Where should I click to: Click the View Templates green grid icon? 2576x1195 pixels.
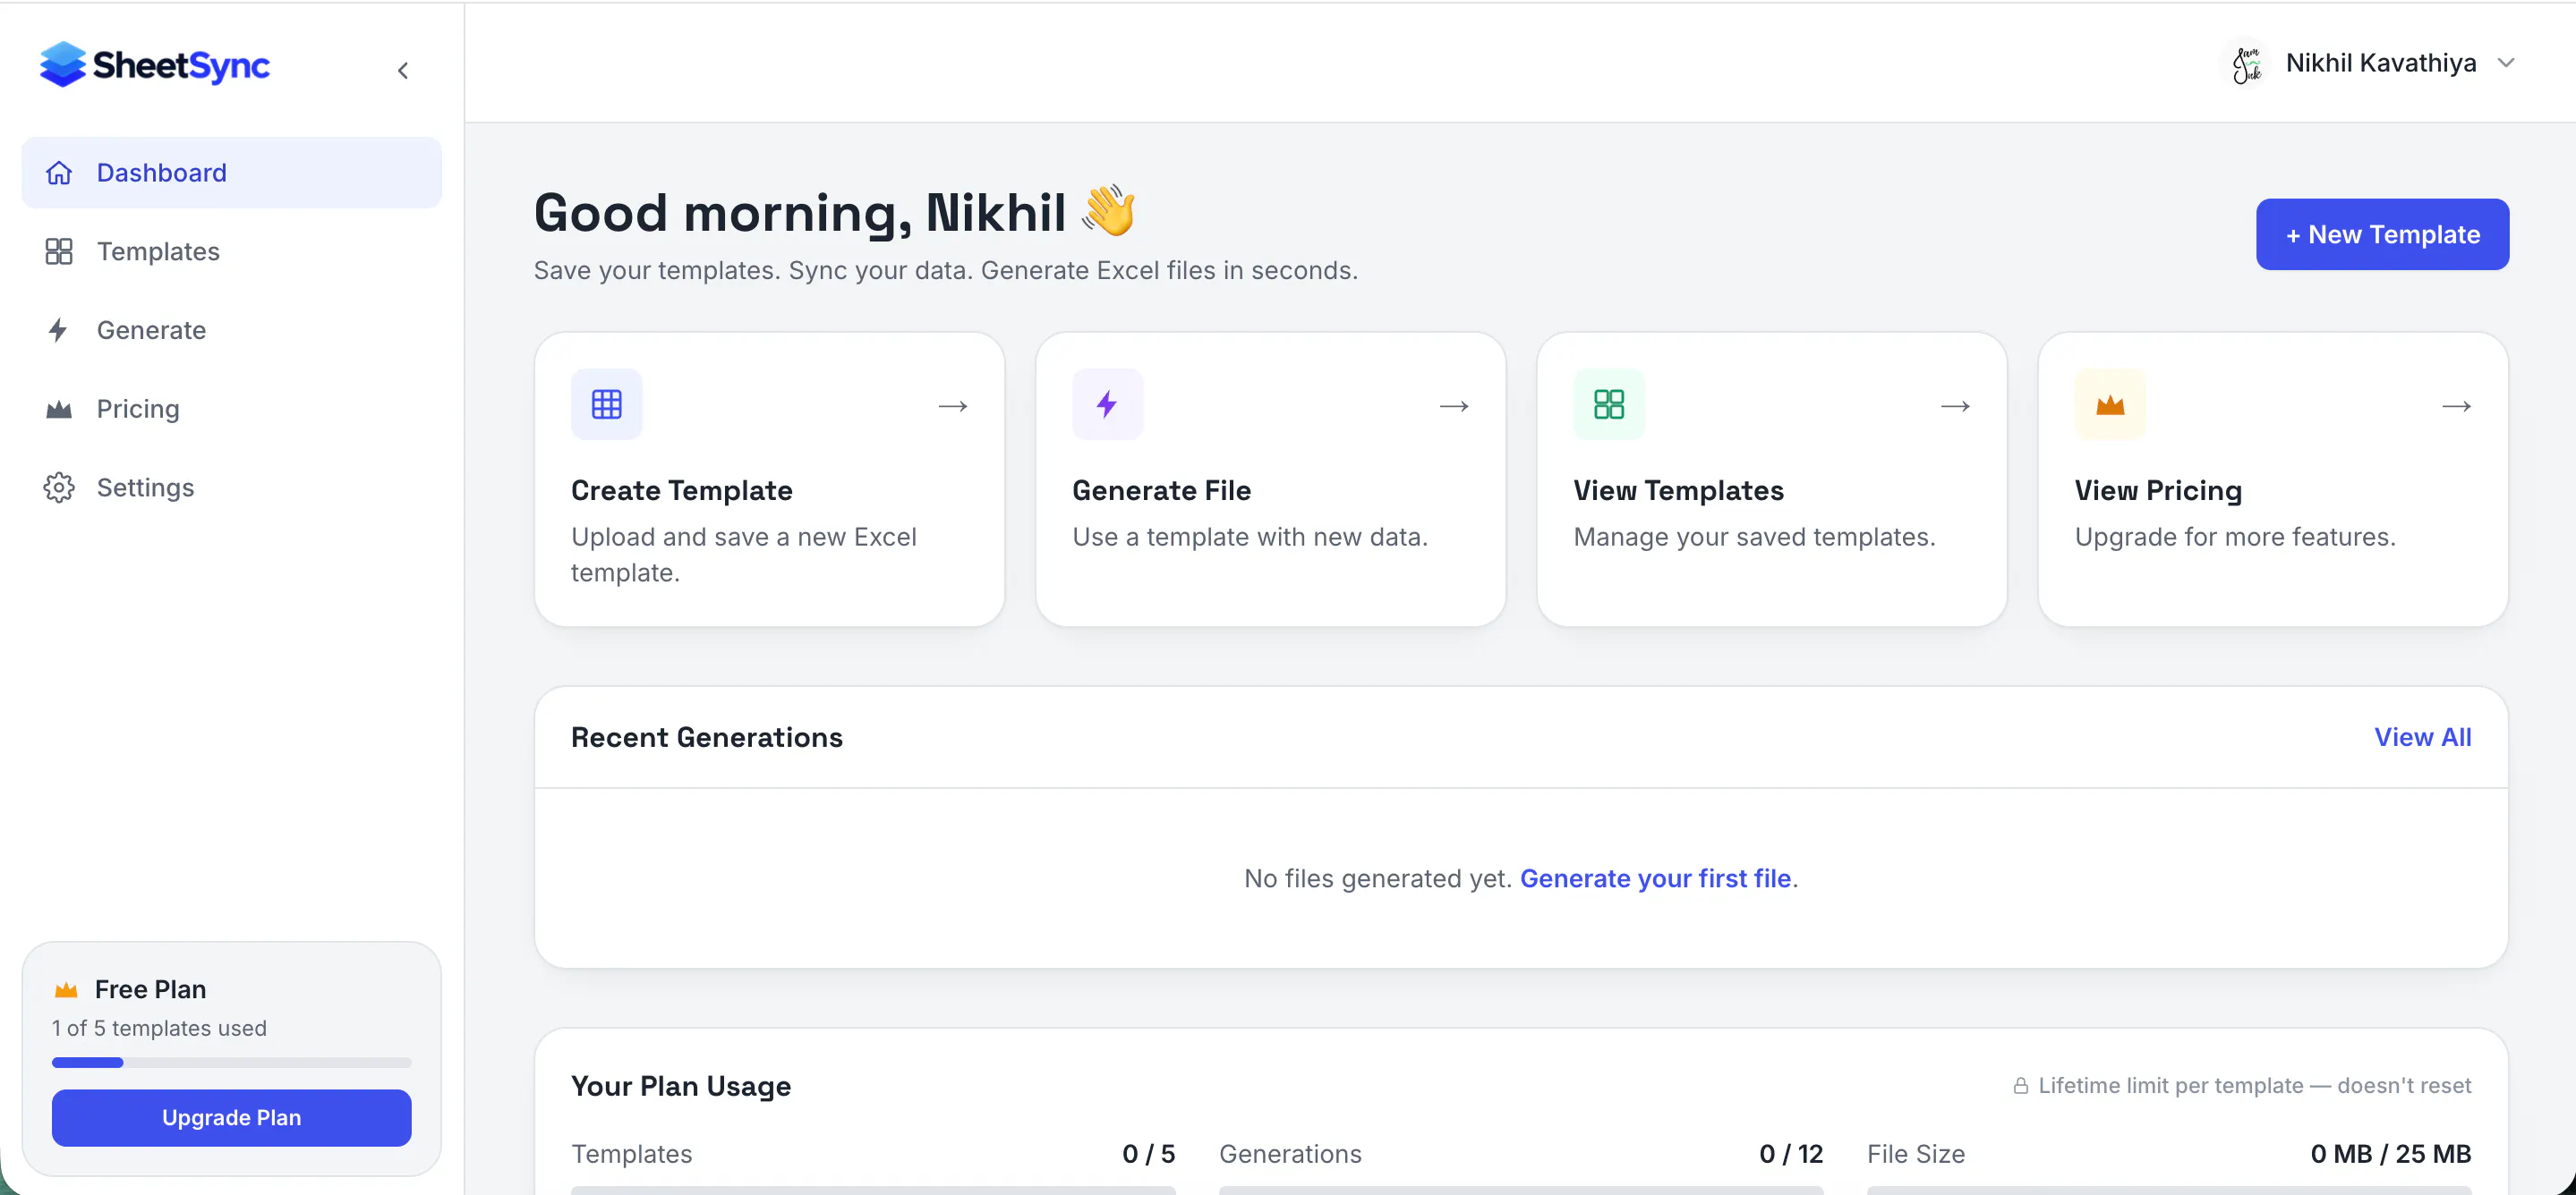pos(1609,404)
